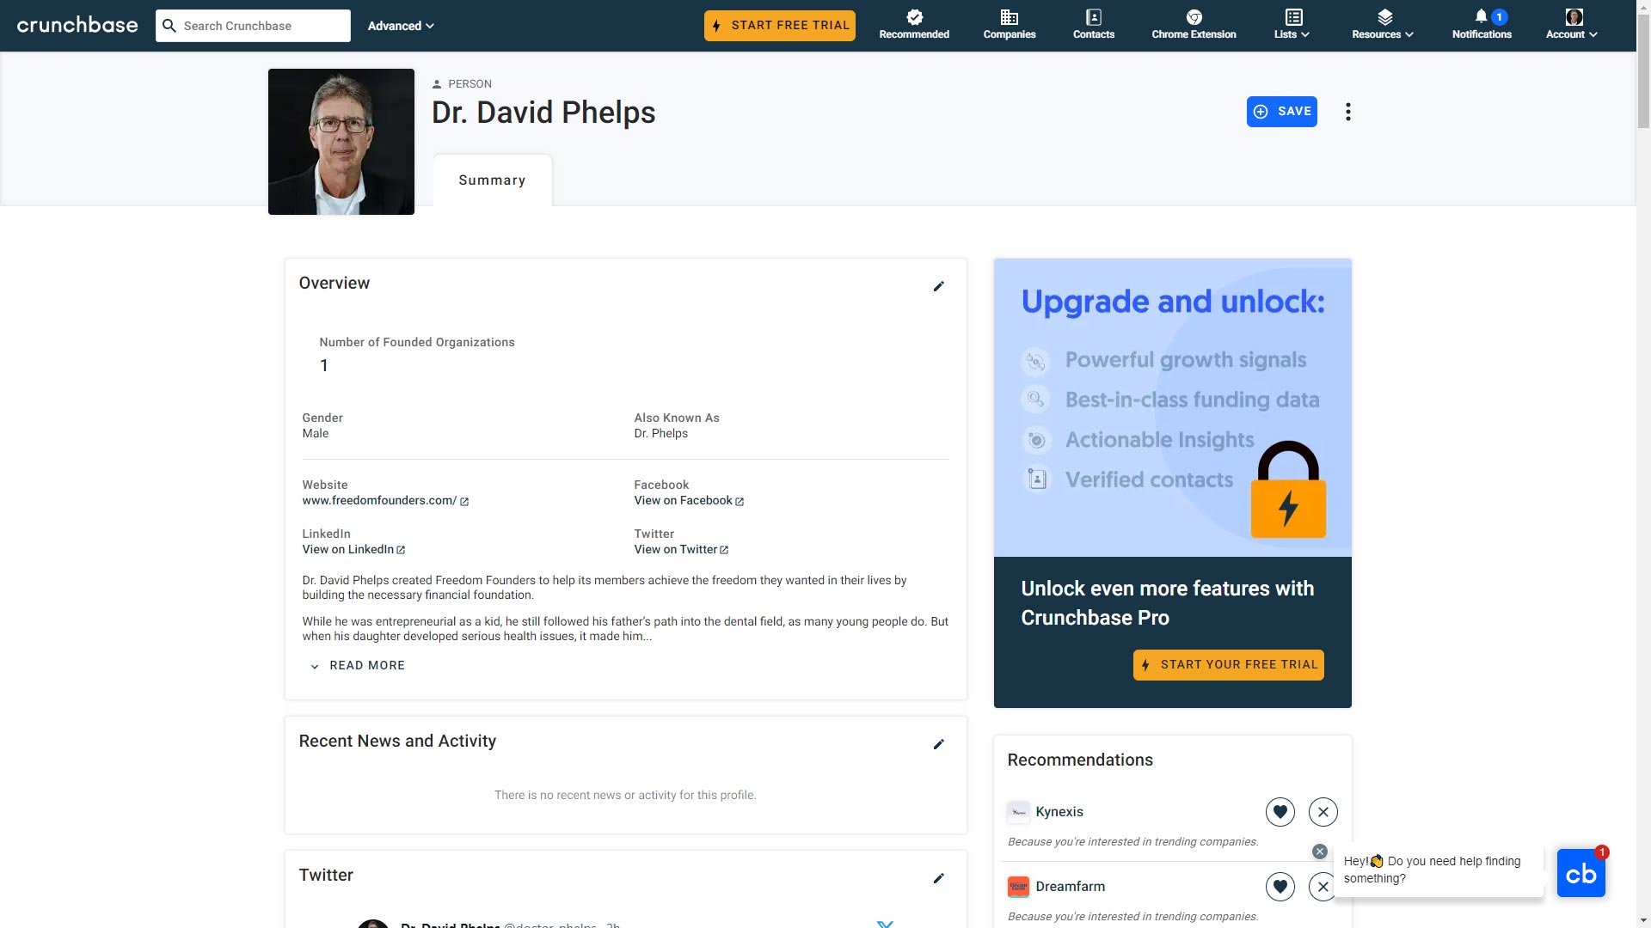The image size is (1651, 928).
Task: Expand description with Read More
Action: point(358,666)
